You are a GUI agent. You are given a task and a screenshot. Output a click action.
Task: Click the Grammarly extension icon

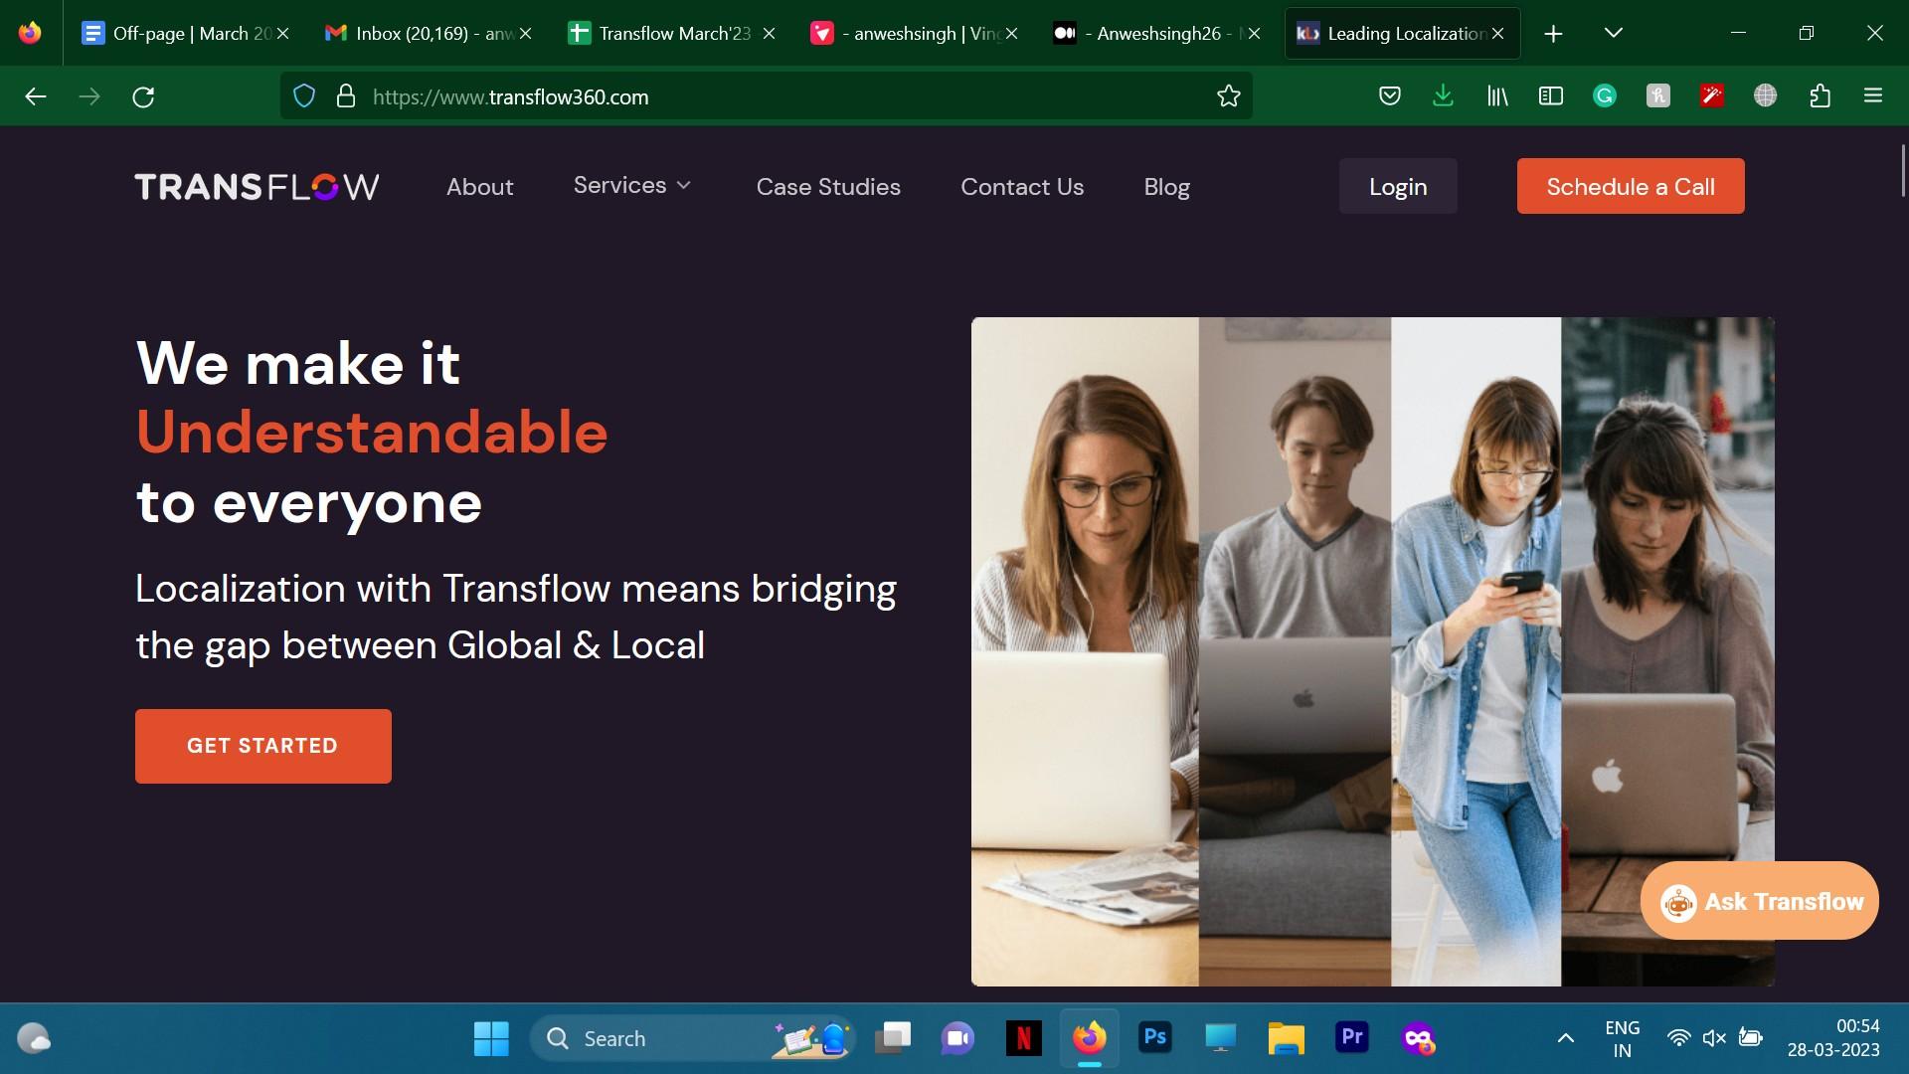click(x=1605, y=96)
